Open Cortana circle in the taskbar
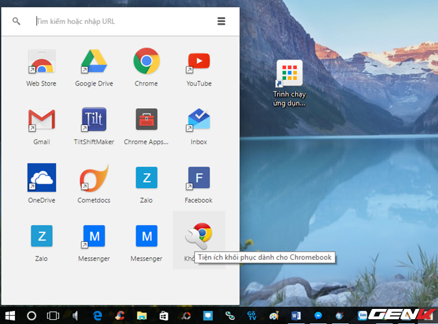 pos(31,316)
